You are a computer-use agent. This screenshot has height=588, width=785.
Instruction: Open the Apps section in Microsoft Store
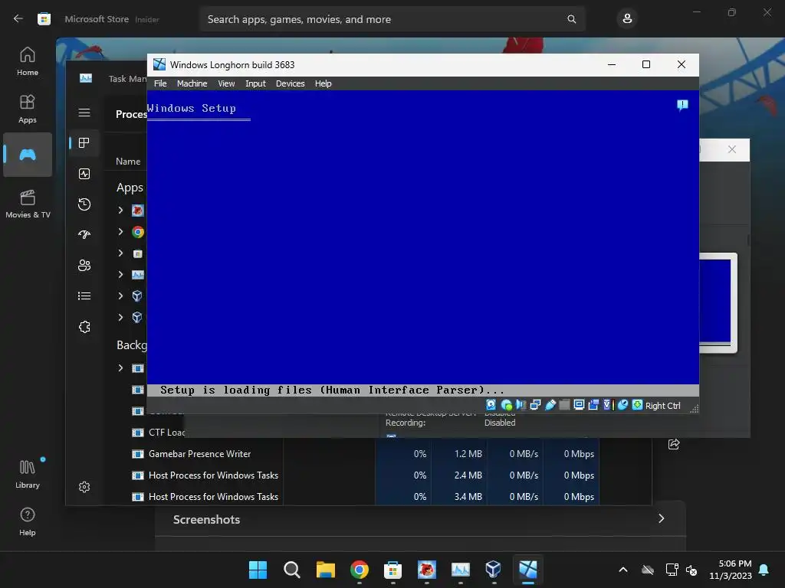coord(28,109)
